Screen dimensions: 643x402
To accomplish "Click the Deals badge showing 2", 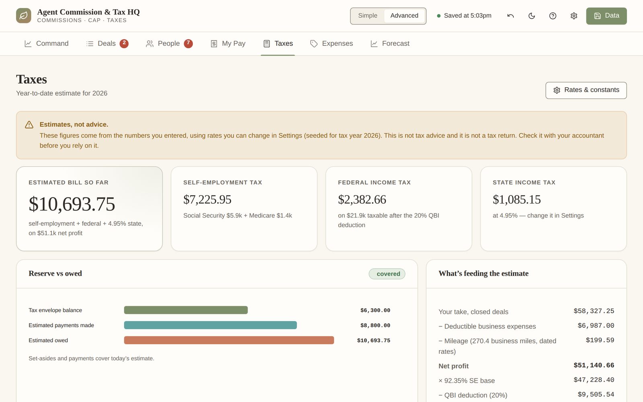I will pyautogui.click(x=124, y=43).
